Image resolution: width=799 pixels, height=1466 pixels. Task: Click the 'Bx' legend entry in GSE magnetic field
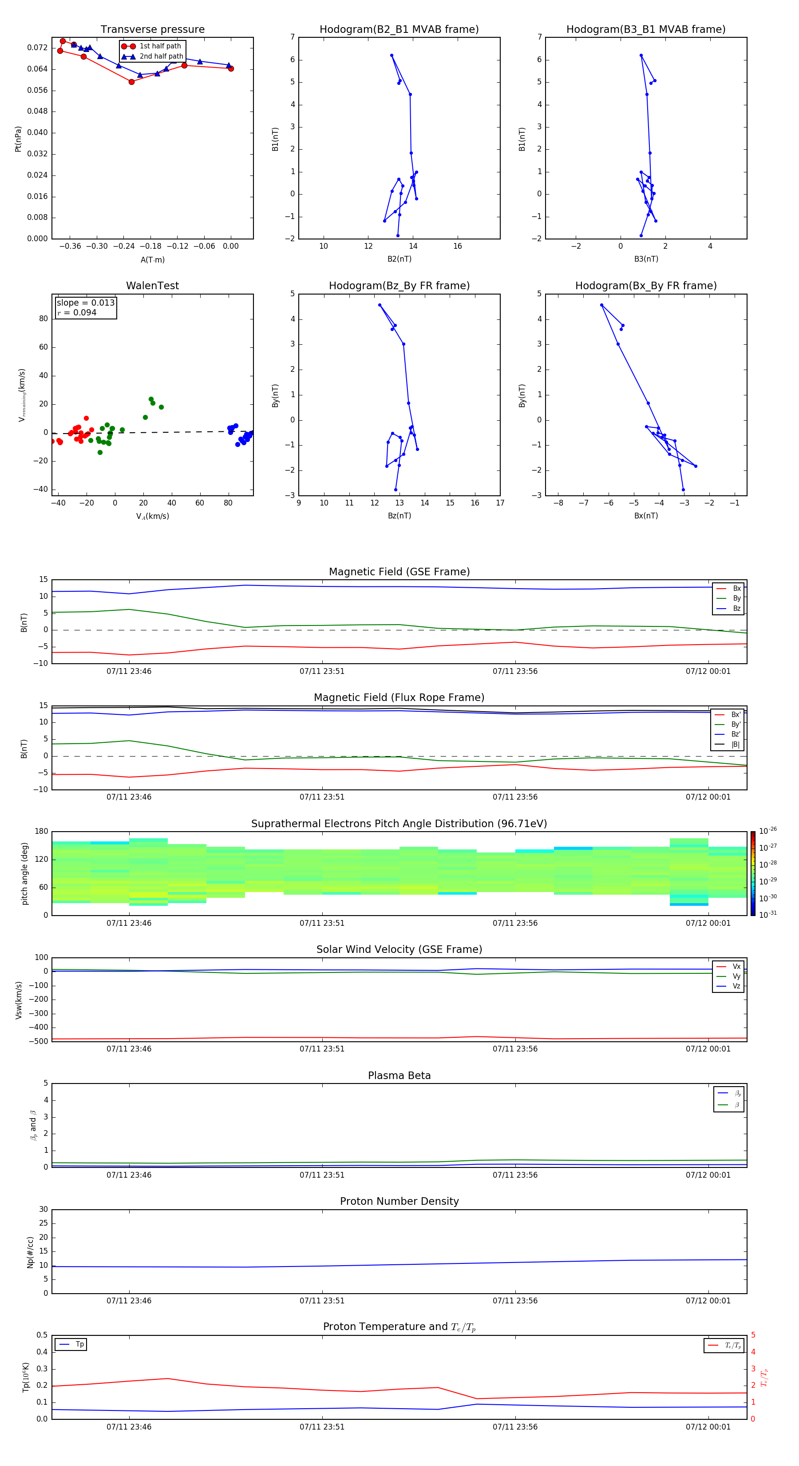tap(728, 589)
